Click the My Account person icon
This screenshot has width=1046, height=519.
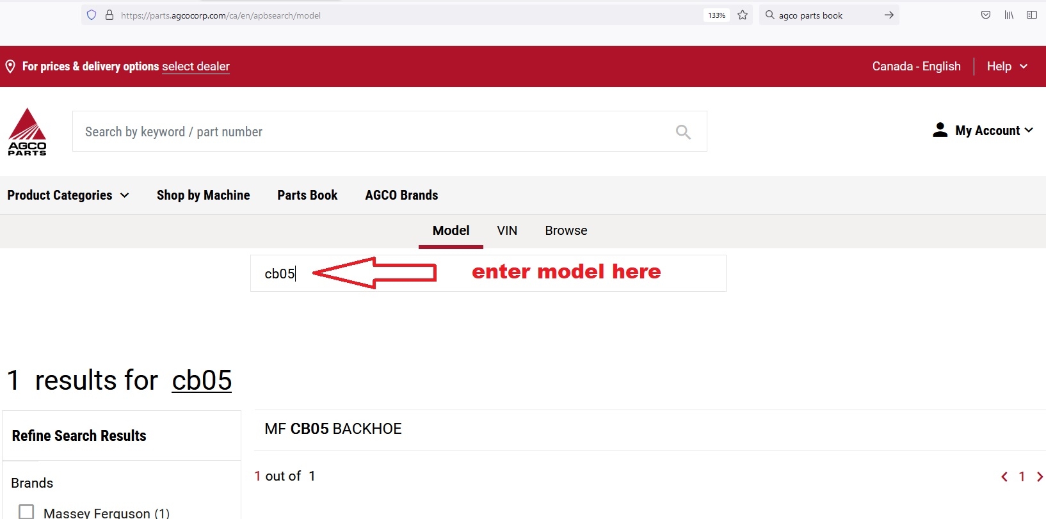940,131
